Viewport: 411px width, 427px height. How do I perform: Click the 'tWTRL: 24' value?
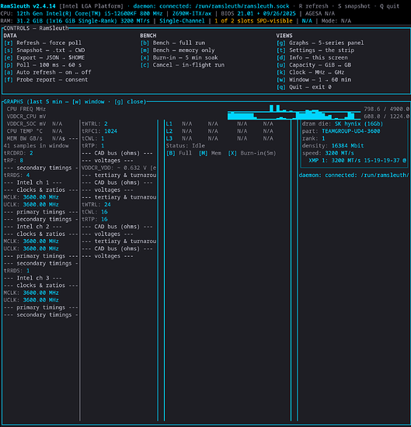tap(96, 204)
